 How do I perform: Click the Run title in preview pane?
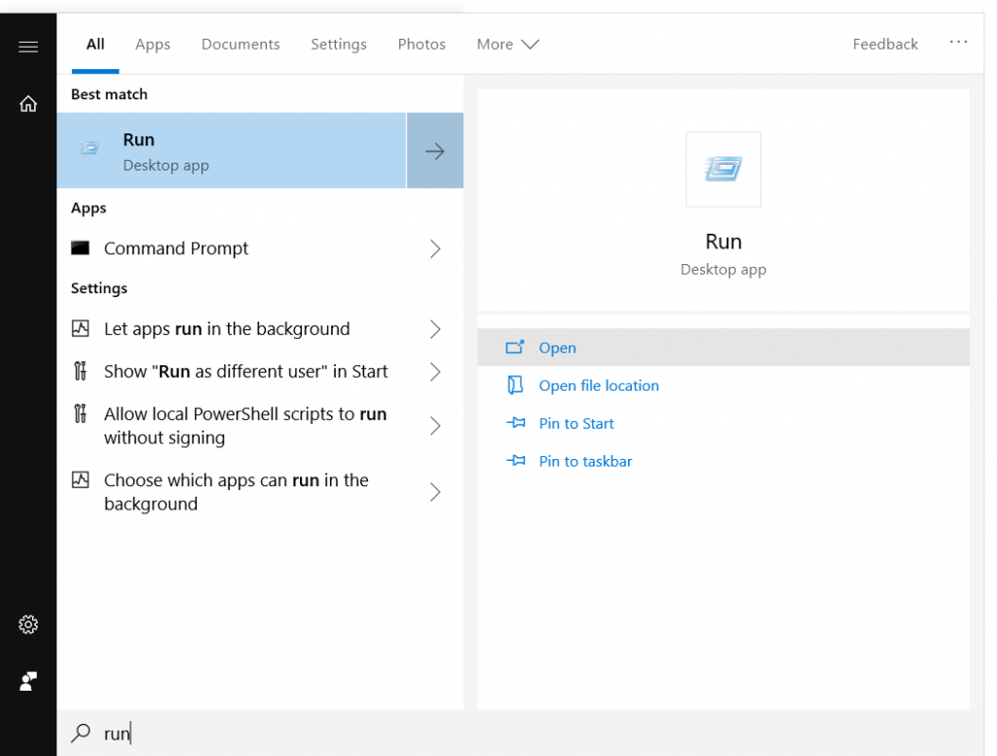pos(723,242)
